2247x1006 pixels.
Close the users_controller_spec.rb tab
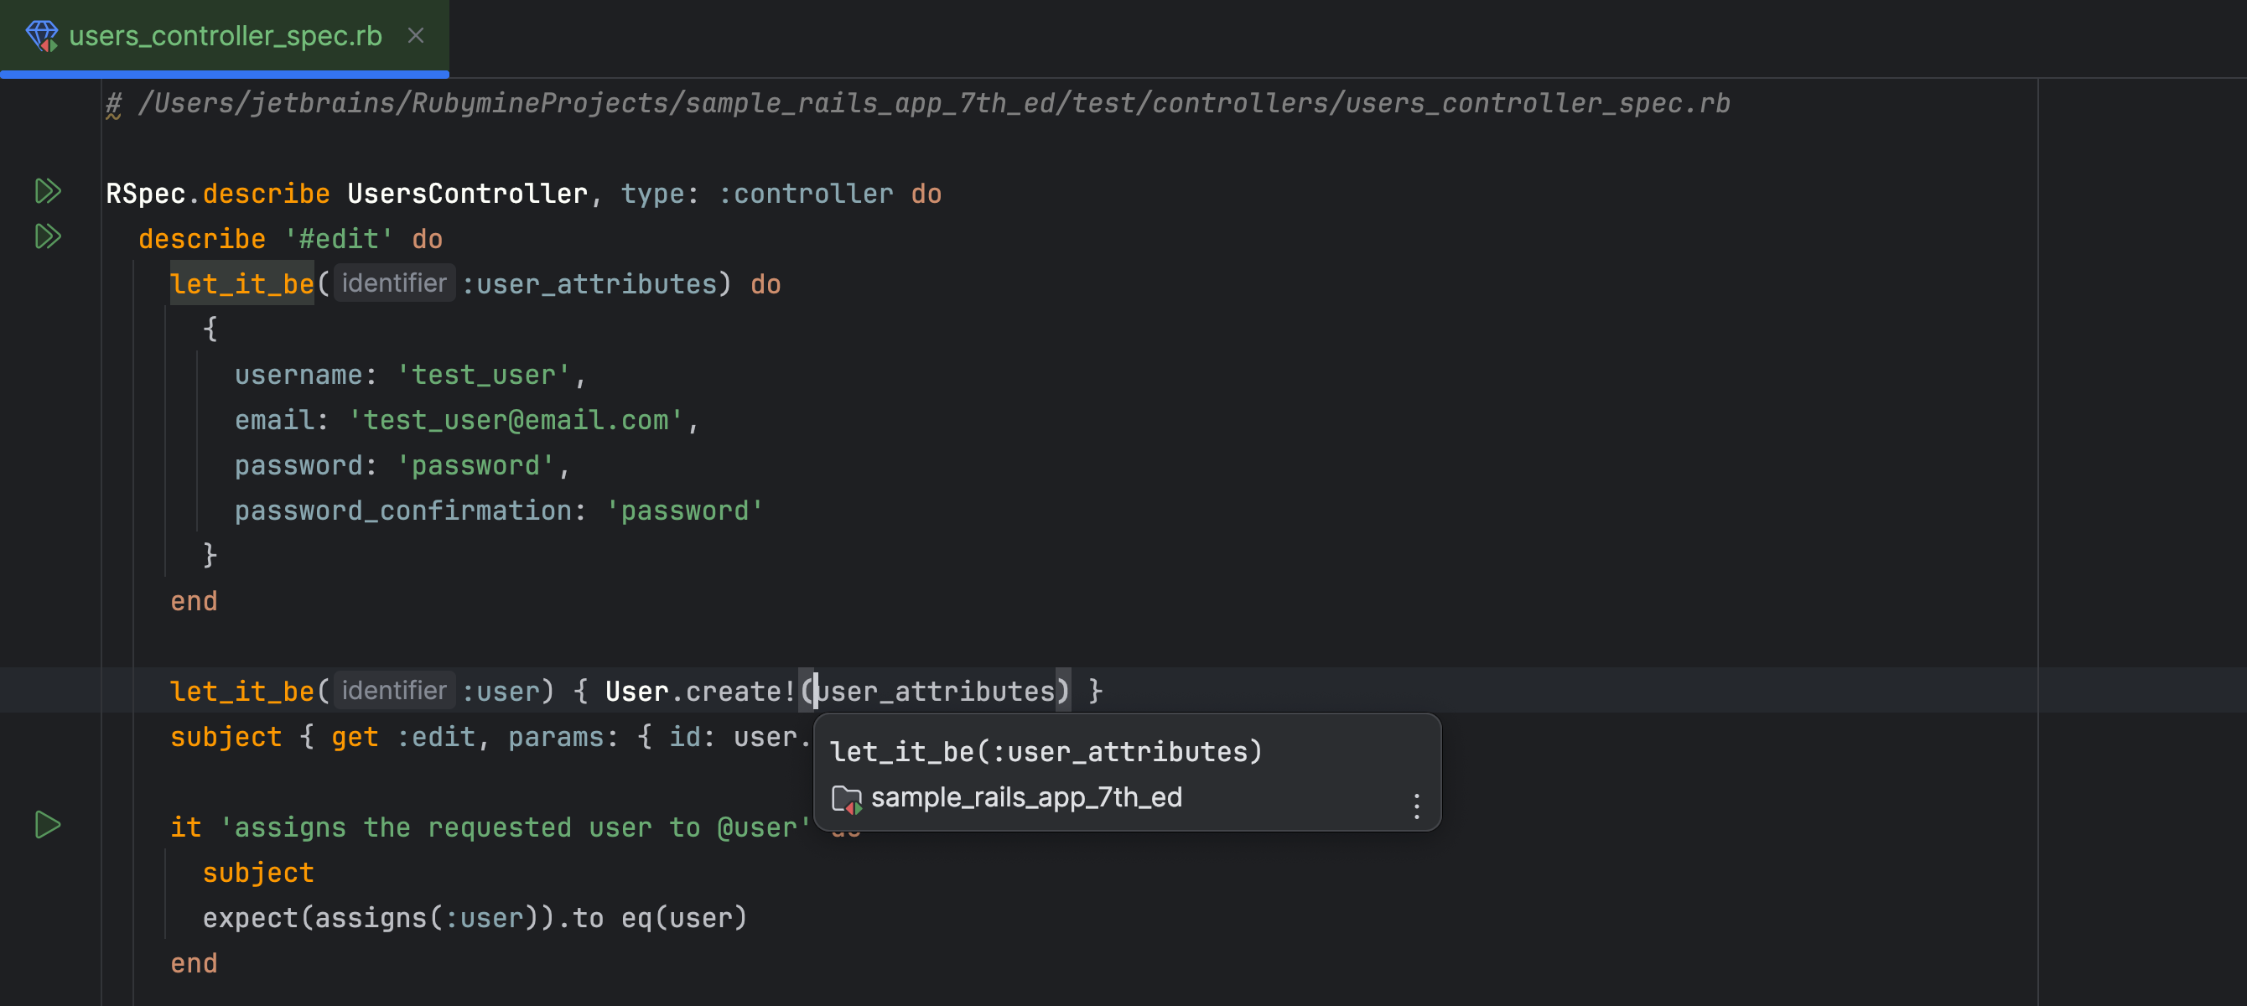416,36
